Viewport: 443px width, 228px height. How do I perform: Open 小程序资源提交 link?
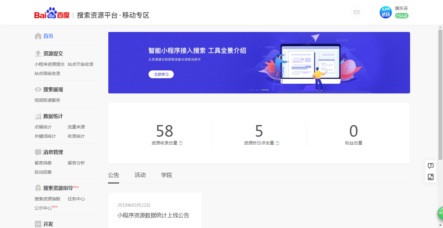tap(50, 64)
